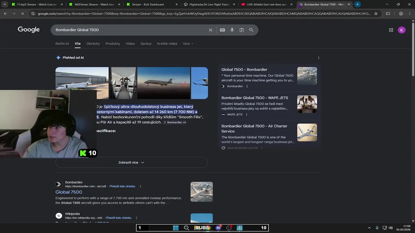415x233 pixels.
Task: Click the browser address bar URL
Action: click(204, 14)
